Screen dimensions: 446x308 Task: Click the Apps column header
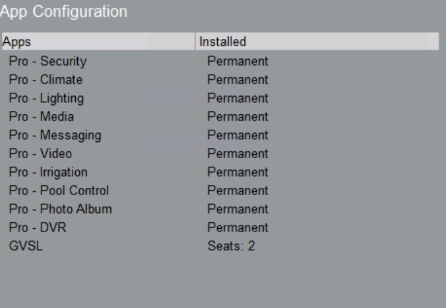click(98, 41)
